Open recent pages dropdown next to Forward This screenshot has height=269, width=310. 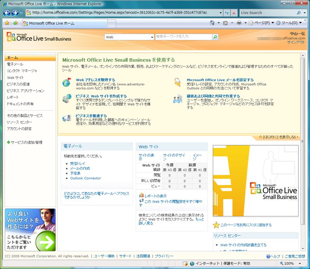(x=21, y=13)
